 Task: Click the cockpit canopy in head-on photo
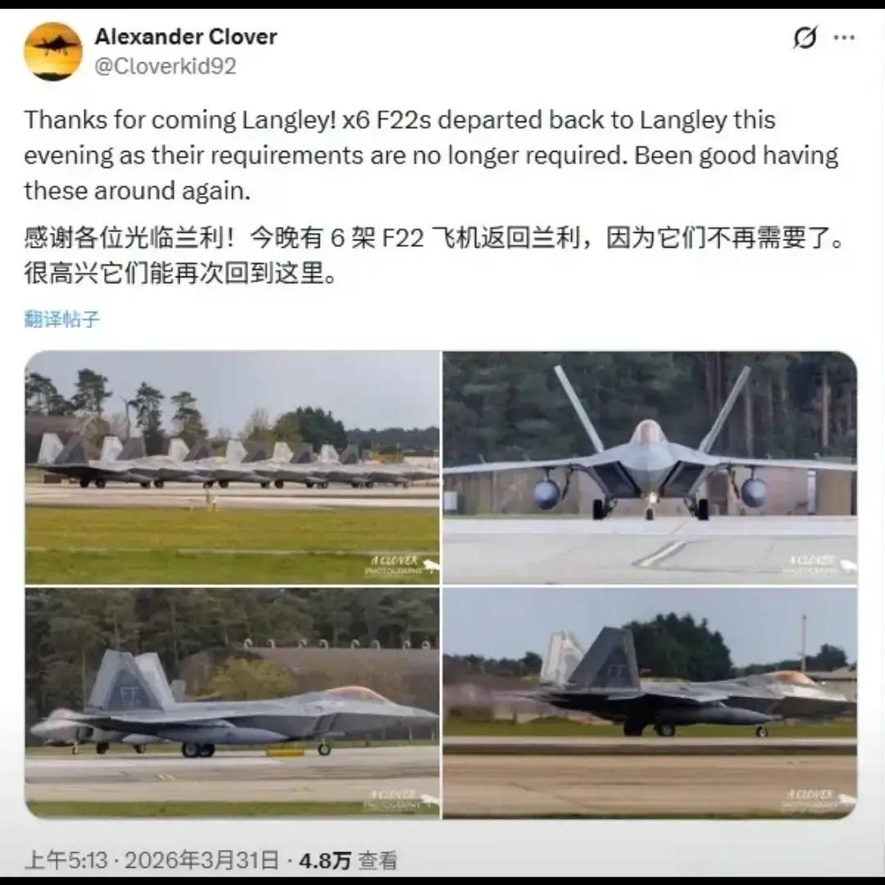point(648,433)
